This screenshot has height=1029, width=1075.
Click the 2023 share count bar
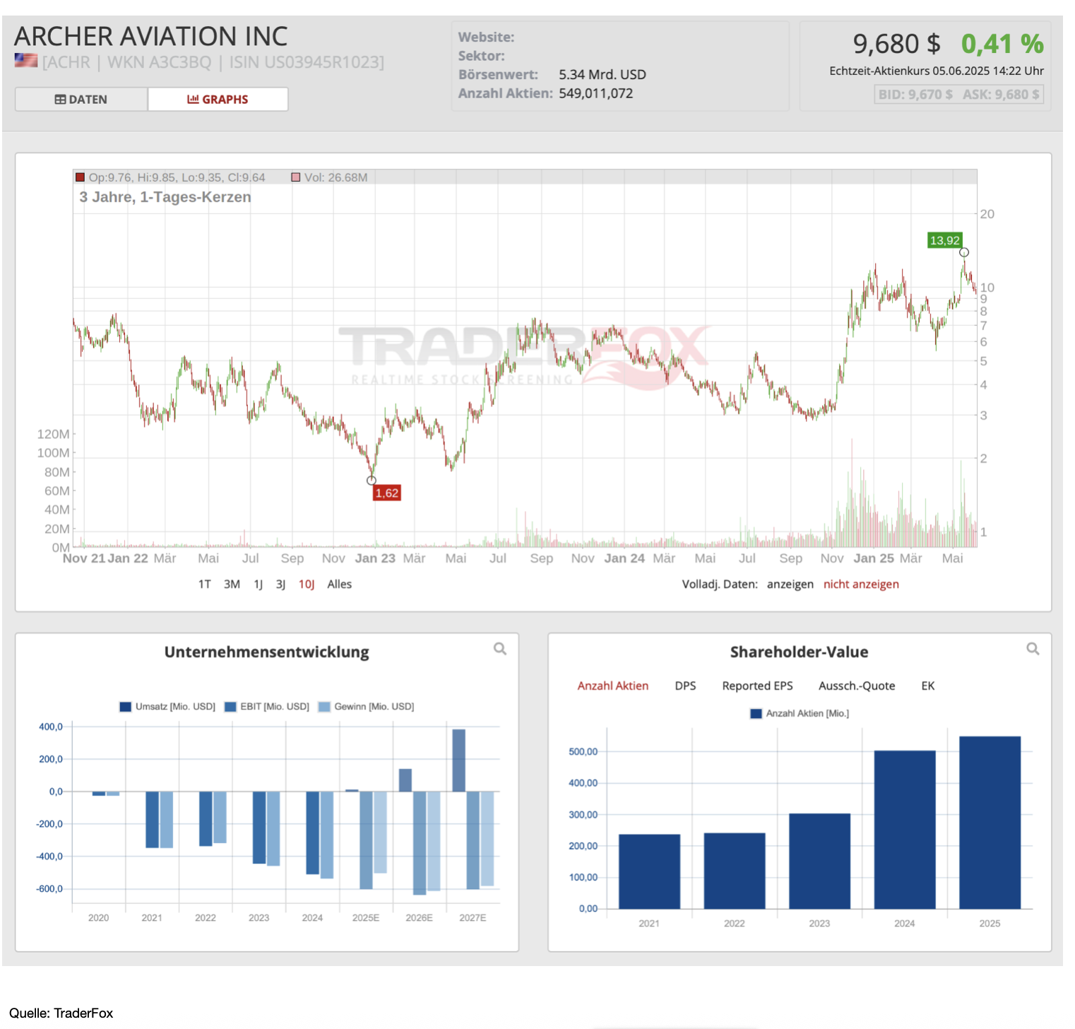pos(819,862)
